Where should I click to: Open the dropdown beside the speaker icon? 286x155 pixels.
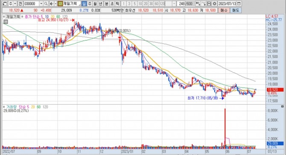click(x=55, y=3)
